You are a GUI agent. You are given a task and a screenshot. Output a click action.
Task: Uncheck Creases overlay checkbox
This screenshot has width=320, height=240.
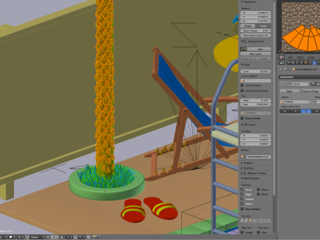(x=242, y=199)
